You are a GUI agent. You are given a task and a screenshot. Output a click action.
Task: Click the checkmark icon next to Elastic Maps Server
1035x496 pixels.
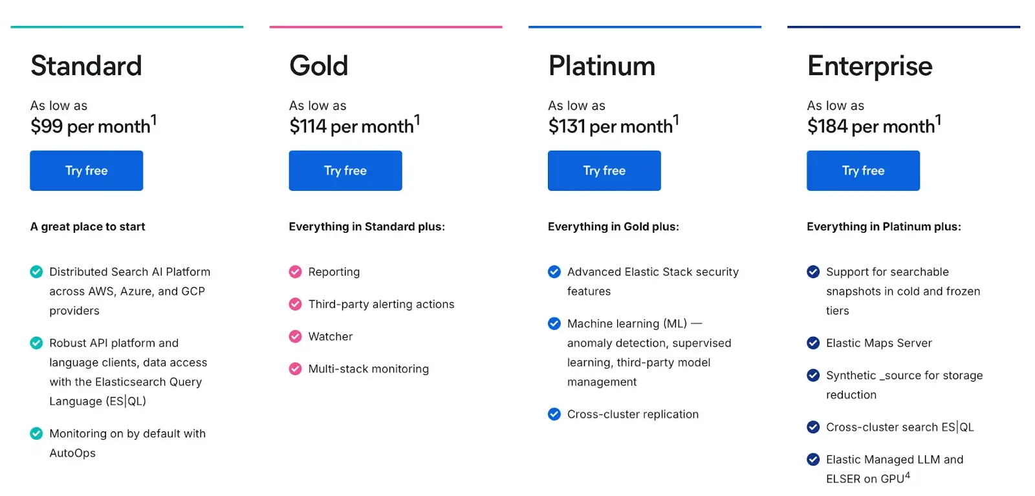click(x=813, y=343)
